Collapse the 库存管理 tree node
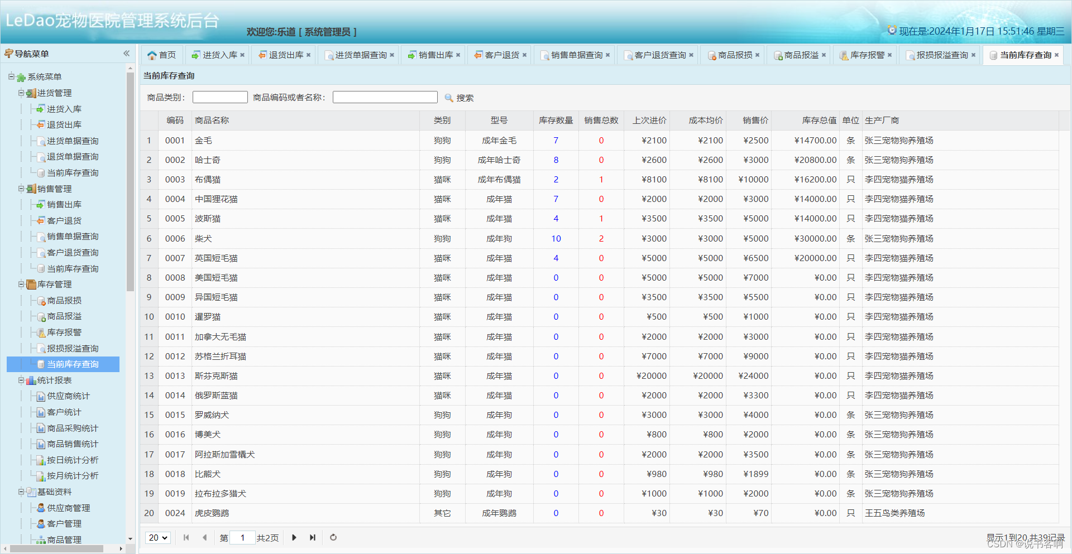 21,284
